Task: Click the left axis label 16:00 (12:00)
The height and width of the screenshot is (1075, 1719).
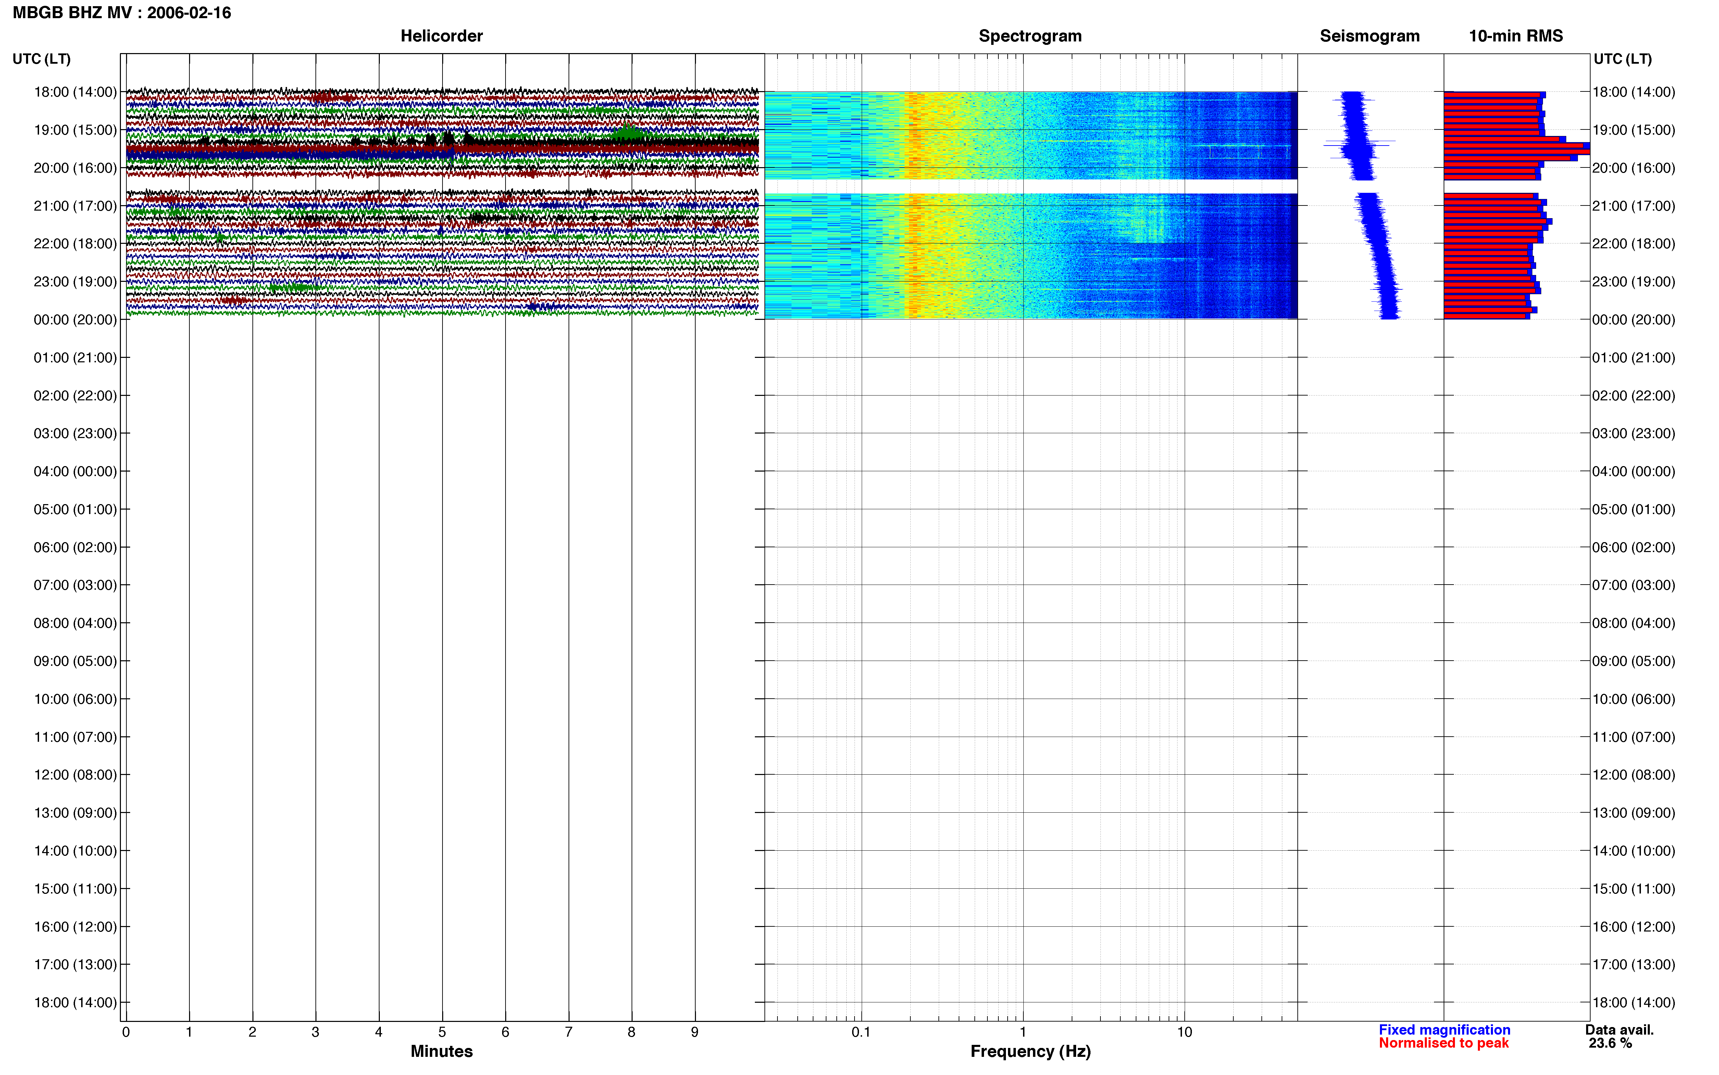Action: [x=75, y=927]
